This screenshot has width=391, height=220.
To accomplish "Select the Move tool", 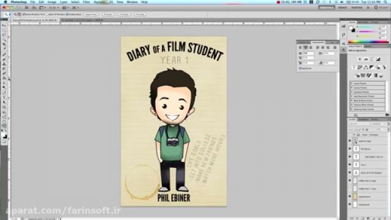I will pyautogui.click(x=4, y=26).
